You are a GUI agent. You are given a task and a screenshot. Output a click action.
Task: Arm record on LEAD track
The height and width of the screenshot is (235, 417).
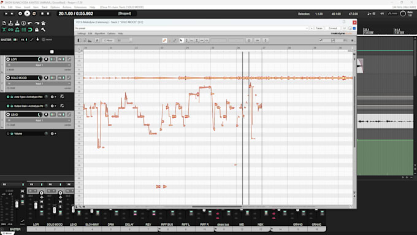(x=8, y=115)
